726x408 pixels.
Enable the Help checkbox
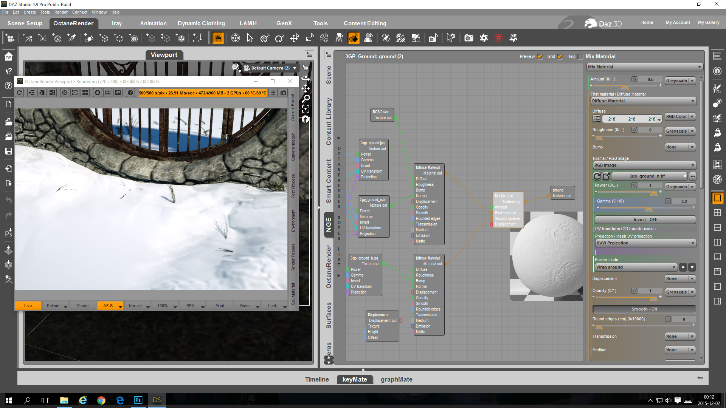tap(580, 57)
